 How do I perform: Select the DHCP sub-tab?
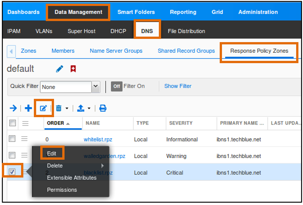[x=118, y=31]
